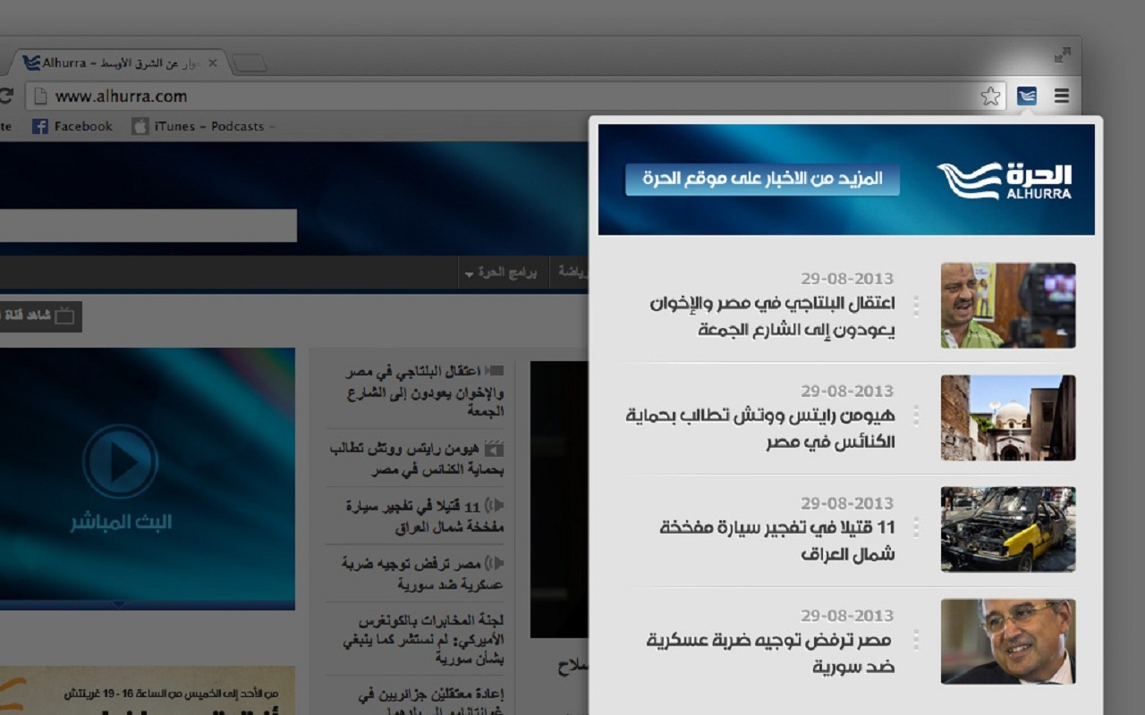The height and width of the screenshot is (715, 1145).
Task: Click the 'البث المباشر' label
Action: (121, 522)
